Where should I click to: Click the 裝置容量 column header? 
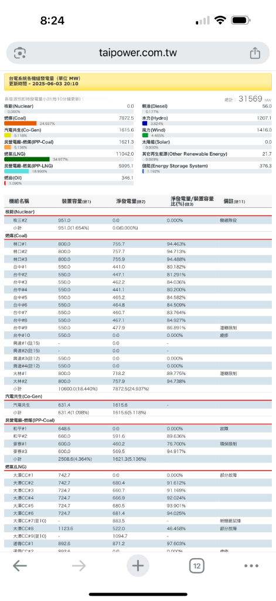[x=76, y=201]
